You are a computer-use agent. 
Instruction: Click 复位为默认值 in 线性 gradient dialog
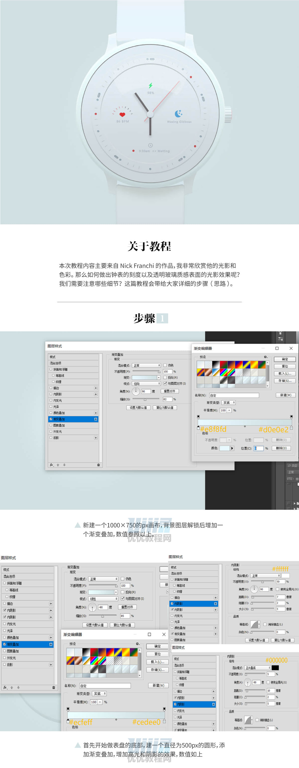click(x=122, y=625)
